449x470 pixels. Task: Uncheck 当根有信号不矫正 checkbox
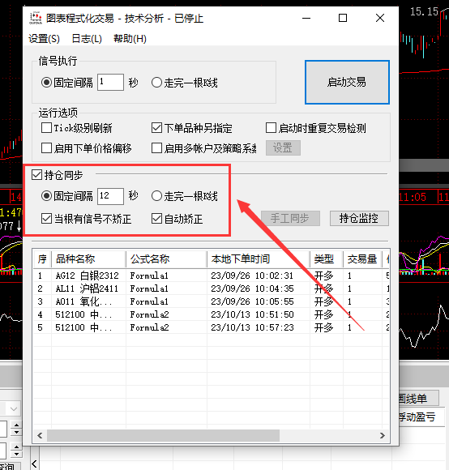(x=46, y=219)
